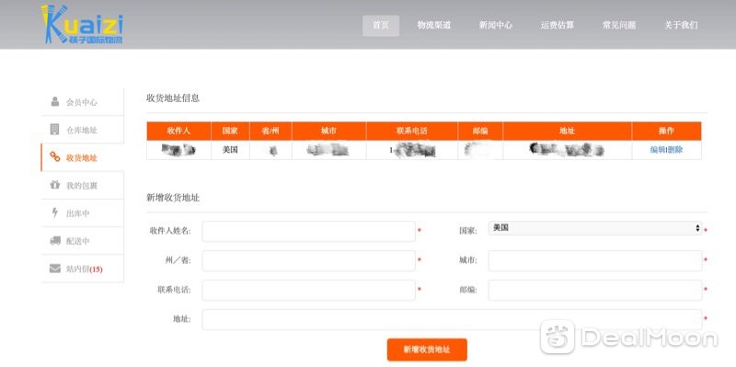Focus the 城市 input field

595,260
